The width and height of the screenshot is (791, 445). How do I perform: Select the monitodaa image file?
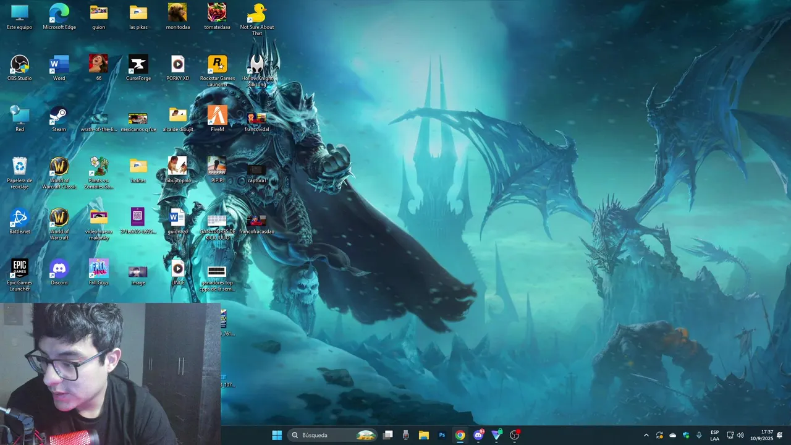tap(178, 17)
